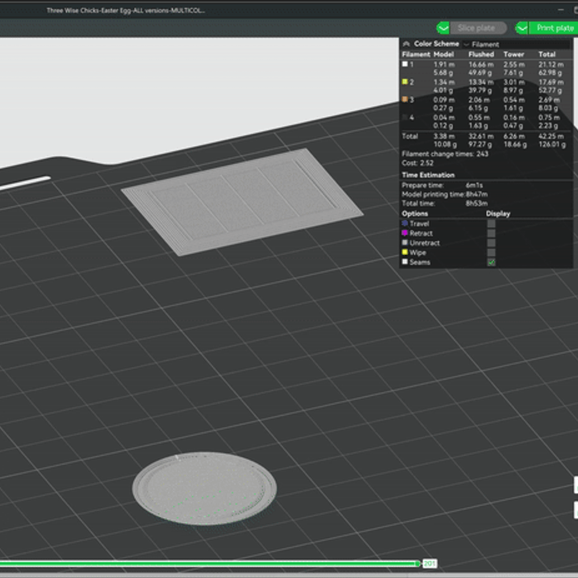Click the Three Wise Chicks window title
Screen dimensions: 578x578
pos(125,10)
